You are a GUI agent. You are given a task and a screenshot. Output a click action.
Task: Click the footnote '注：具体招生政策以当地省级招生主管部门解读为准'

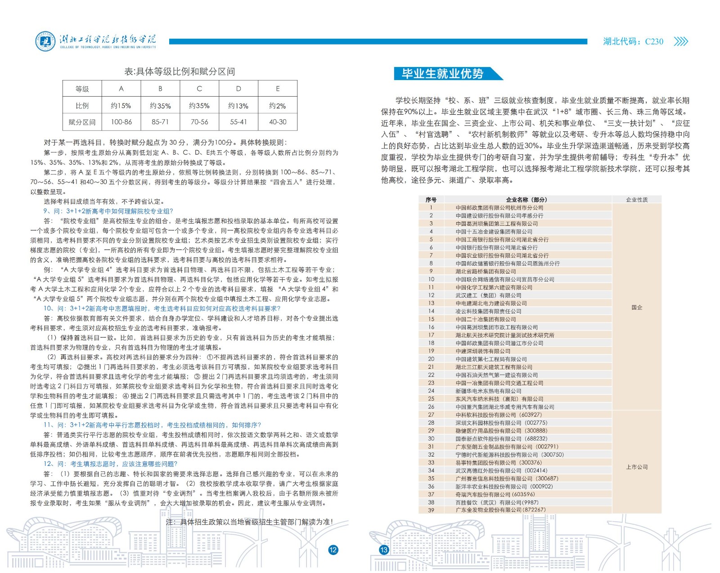pos(250,522)
